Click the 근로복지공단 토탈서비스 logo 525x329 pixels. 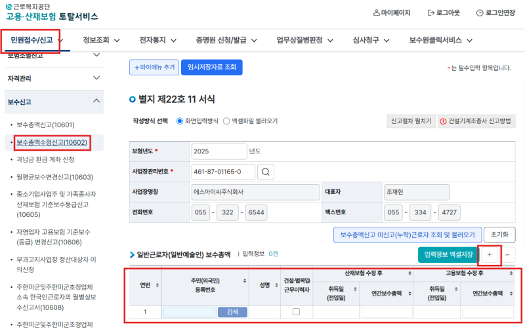(x=52, y=12)
